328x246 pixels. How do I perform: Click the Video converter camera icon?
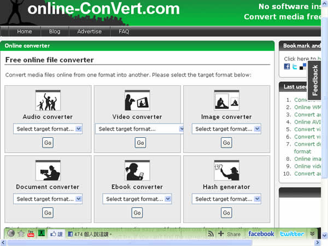point(137,101)
